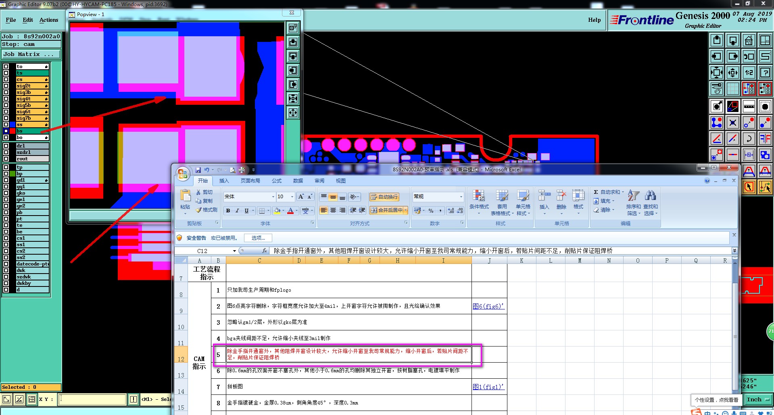774x415 pixels.
Task: Open AutoSum 自动求和 dropdown arrow
Action: pyautogui.click(x=622, y=192)
